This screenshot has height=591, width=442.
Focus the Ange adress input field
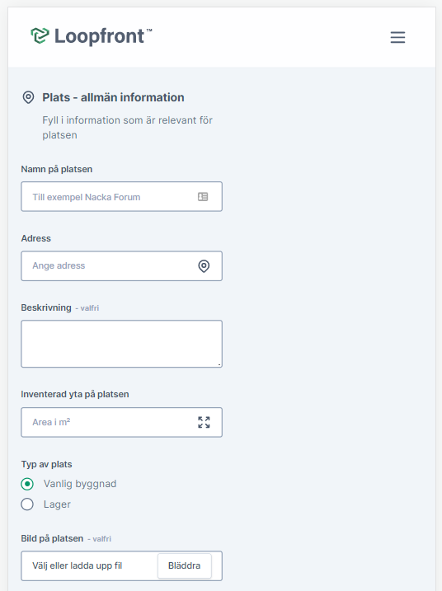point(121,266)
